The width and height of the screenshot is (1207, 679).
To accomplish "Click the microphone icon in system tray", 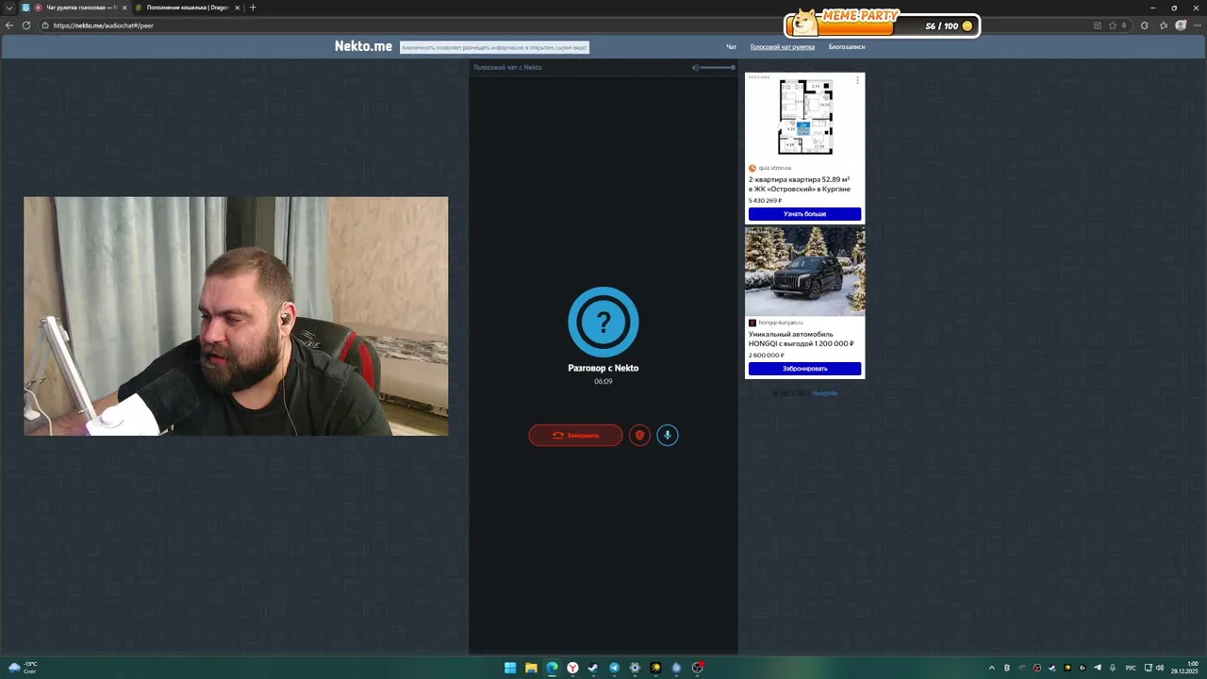I will click(1113, 668).
